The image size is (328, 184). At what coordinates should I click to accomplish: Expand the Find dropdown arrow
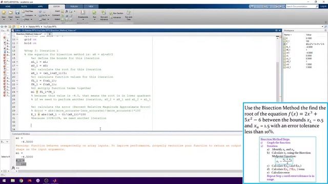pos(48,19)
